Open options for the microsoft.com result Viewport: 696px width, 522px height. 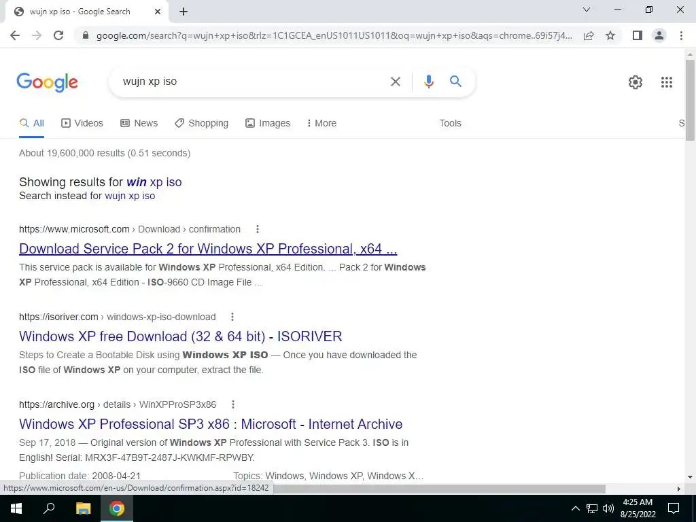[x=257, y=229]
